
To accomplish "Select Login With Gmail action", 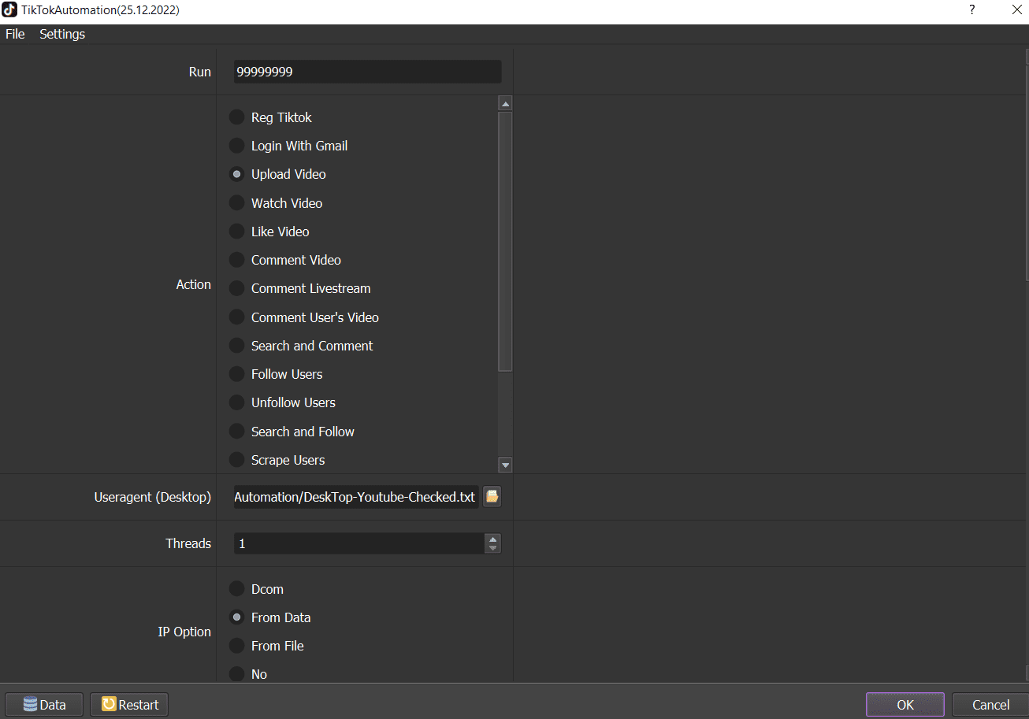I will 288,146.
